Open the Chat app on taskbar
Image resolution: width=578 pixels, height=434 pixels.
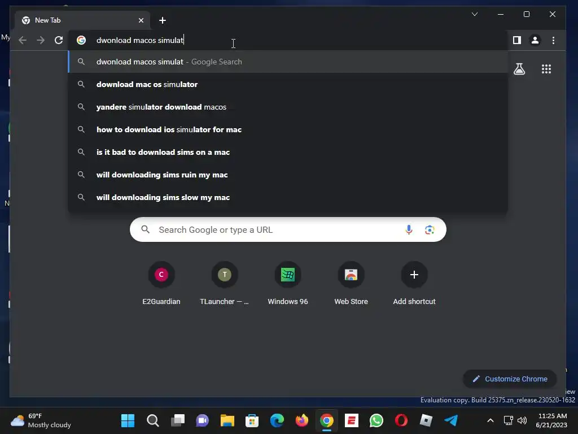click(203, 420)
